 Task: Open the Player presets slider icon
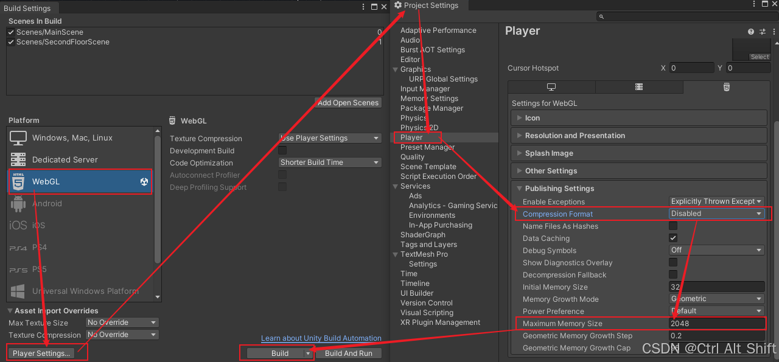762,31
